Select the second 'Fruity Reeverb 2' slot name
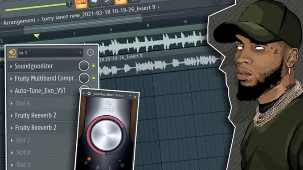 click(x=36, y=128)
